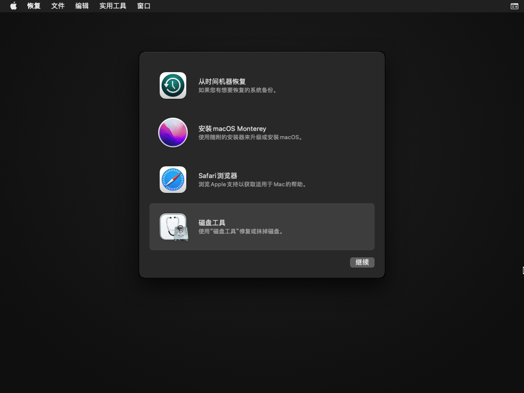Open the 恢复 menu

[x=34, y=6]
